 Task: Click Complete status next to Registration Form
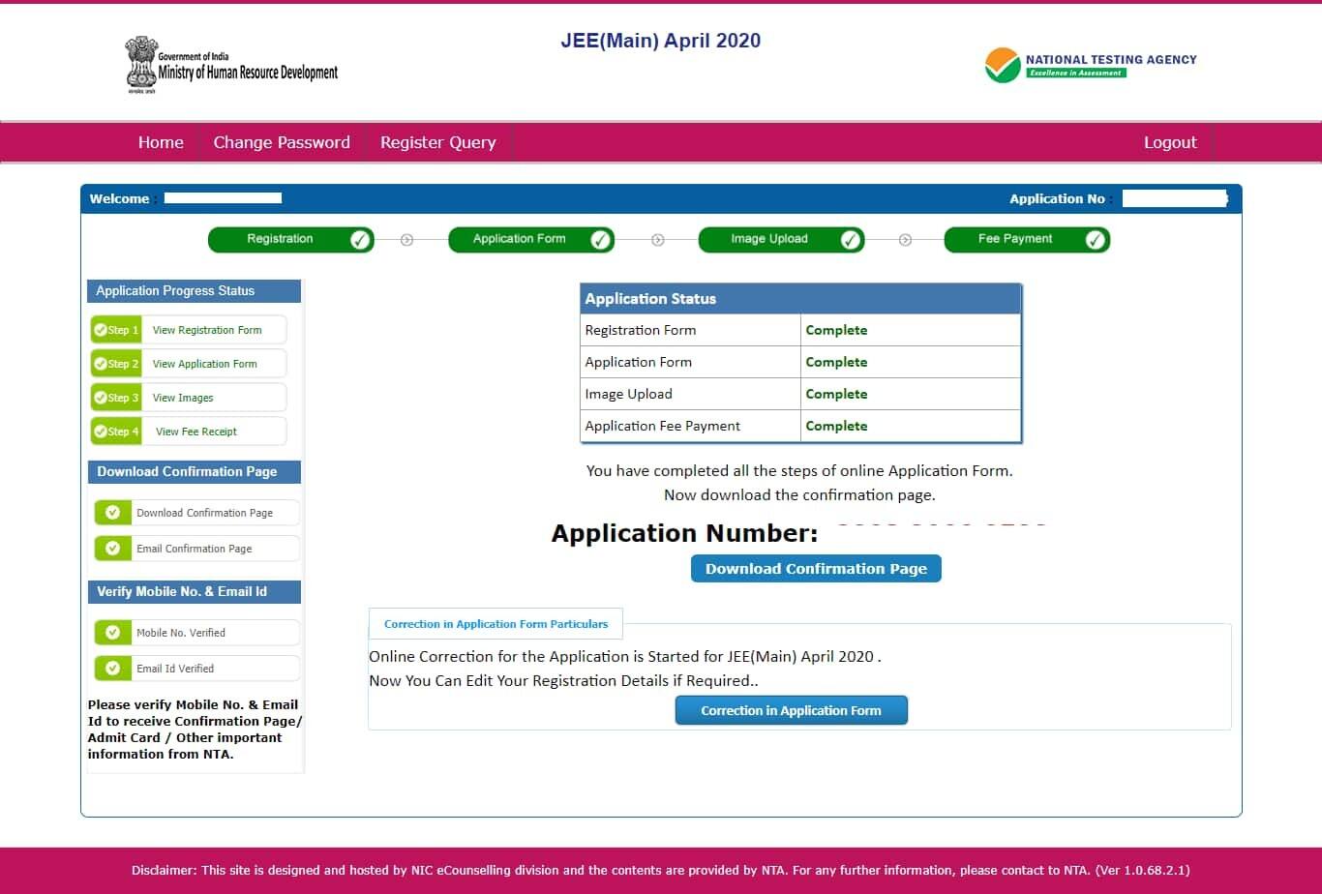(x=836, y=330)
